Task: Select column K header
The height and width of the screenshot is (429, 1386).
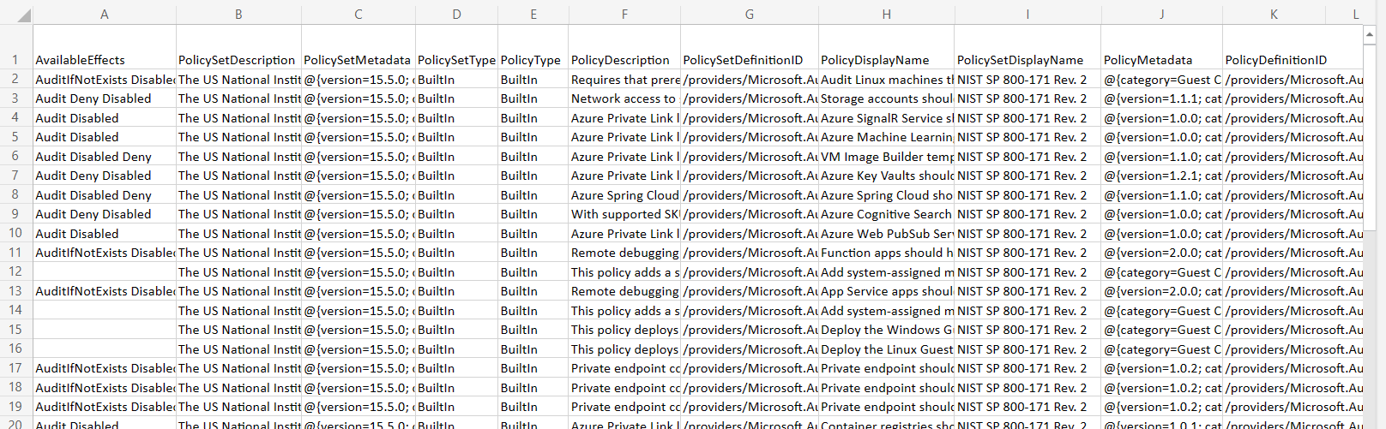Action: [1274, 15]
